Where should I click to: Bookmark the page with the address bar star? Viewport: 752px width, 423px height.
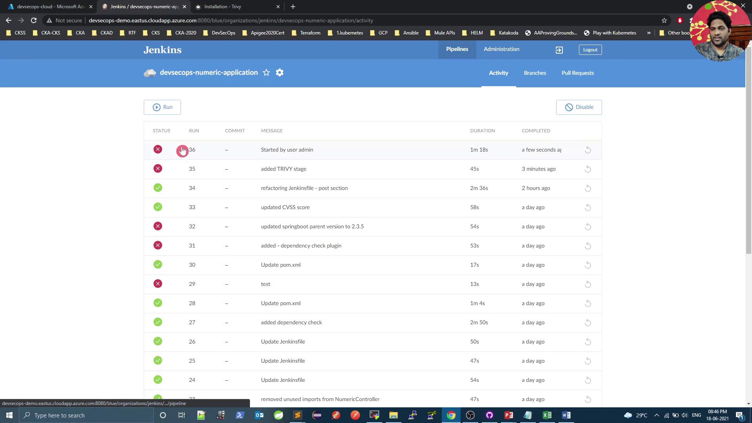point(664,20)
